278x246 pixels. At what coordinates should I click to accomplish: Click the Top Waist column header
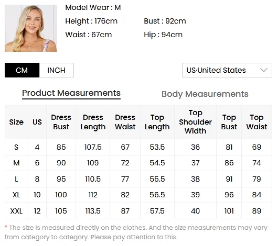tap(256, 122)
